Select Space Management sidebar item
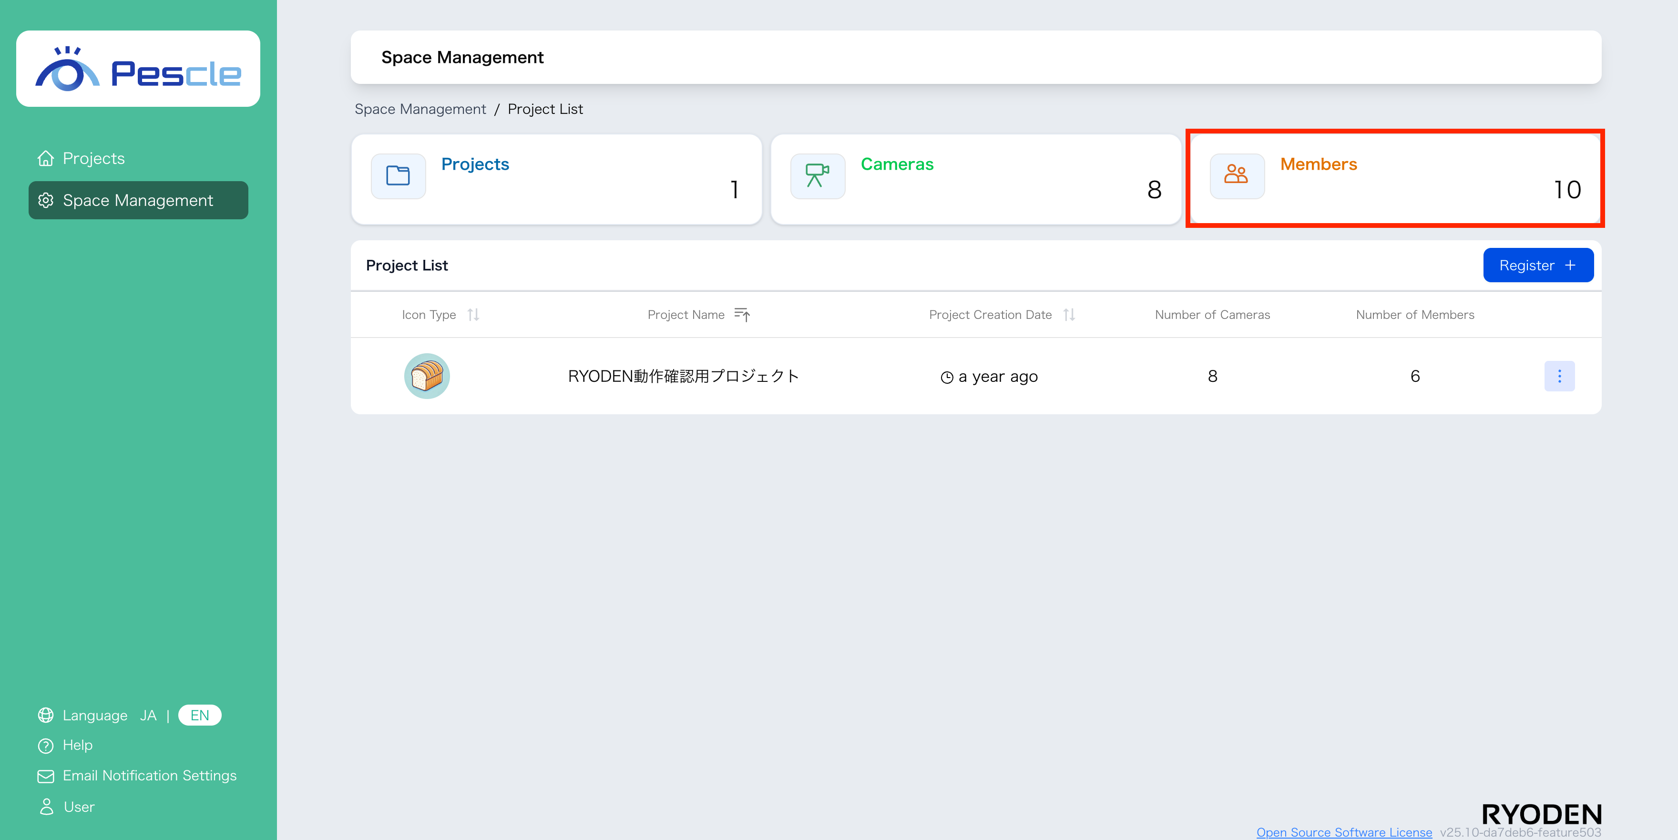This screenshot has height=840, width=1678. tap(138, 200)
